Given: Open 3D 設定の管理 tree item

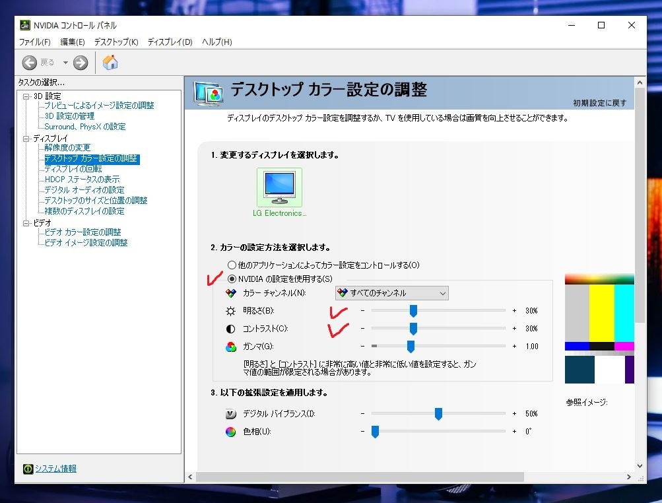Looking at the screenshot, I should point(69,116).
